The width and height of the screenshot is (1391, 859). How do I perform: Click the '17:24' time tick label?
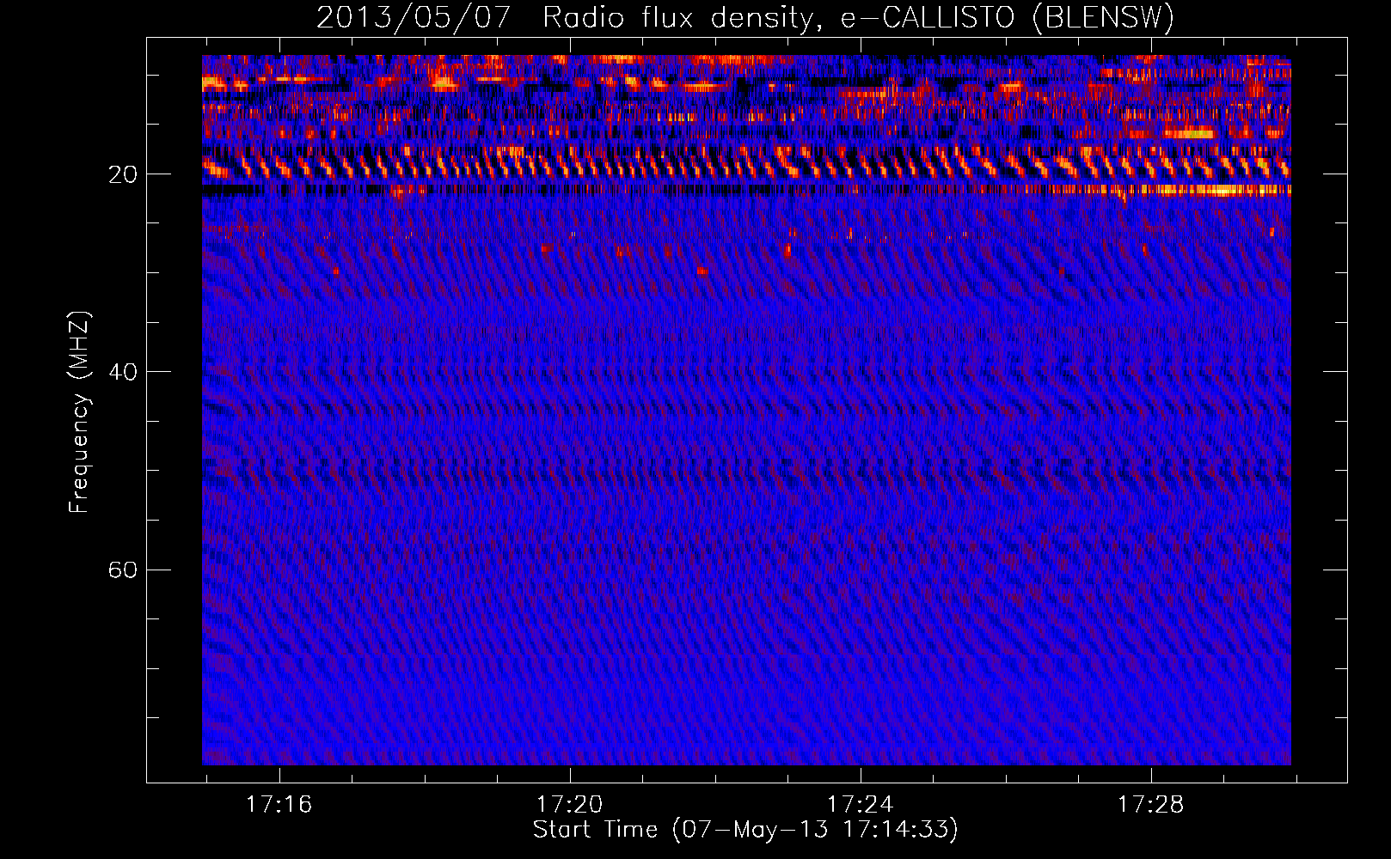[860, 805]
